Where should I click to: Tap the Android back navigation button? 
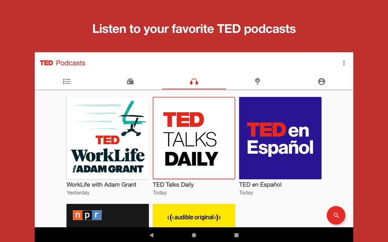click(152, 235)
